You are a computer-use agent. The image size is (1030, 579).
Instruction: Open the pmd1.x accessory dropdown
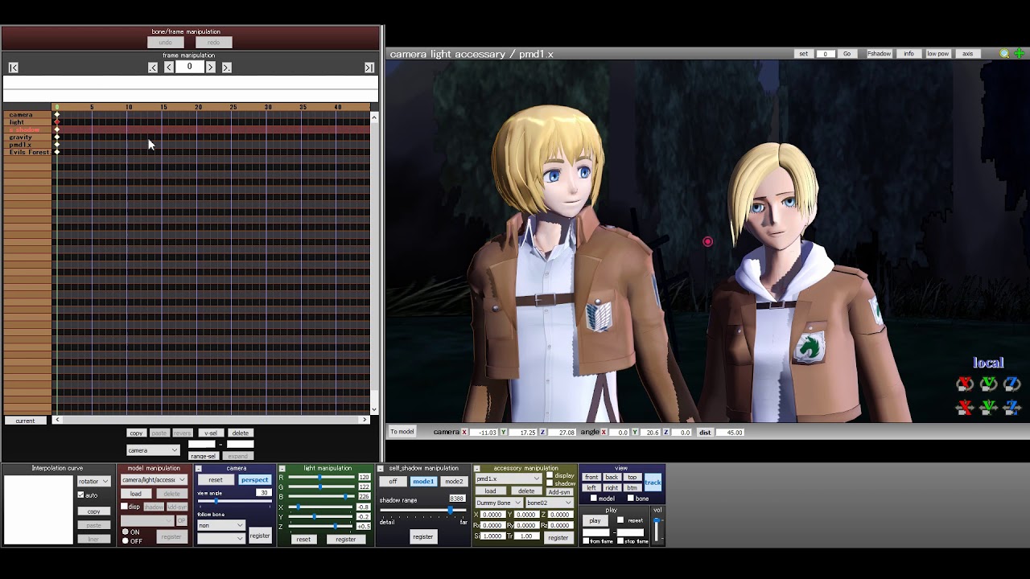507,479
